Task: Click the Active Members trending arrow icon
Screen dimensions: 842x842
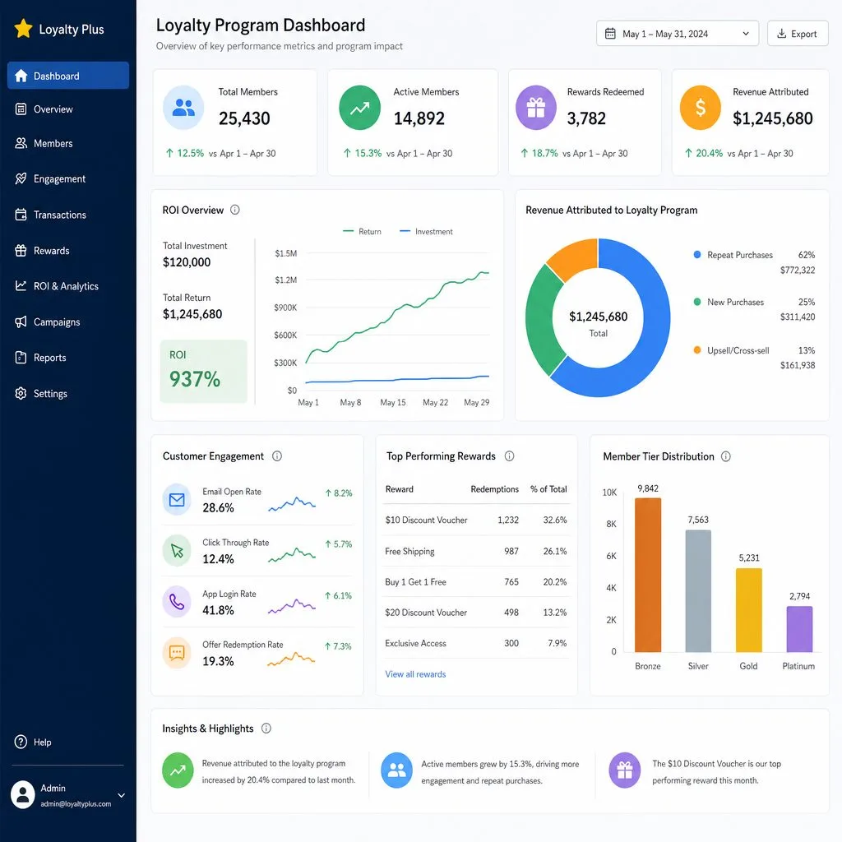Action: [x=360, y=108]
